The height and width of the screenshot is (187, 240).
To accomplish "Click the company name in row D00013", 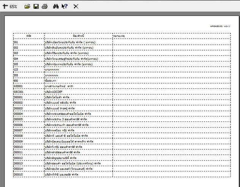I will [73, 163].
